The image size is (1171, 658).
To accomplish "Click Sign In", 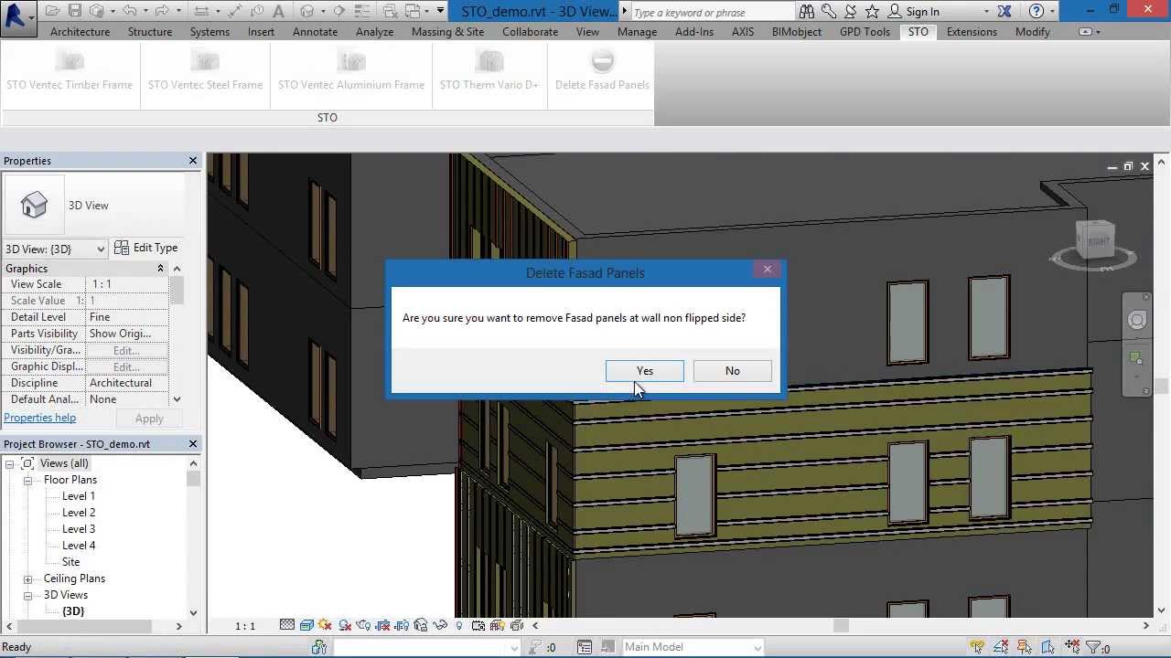I will point(923,12).
